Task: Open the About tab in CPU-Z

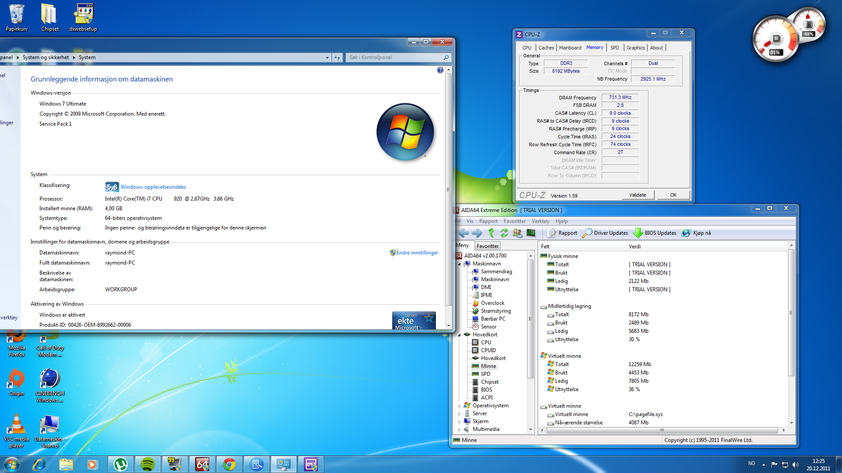Action: (656, 48)
